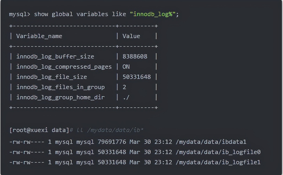This screenshot has width=283, height=175.
Task: Click the ll /mydata/data/ib* command
Action: pyautogui.click(x=110, y=130)
